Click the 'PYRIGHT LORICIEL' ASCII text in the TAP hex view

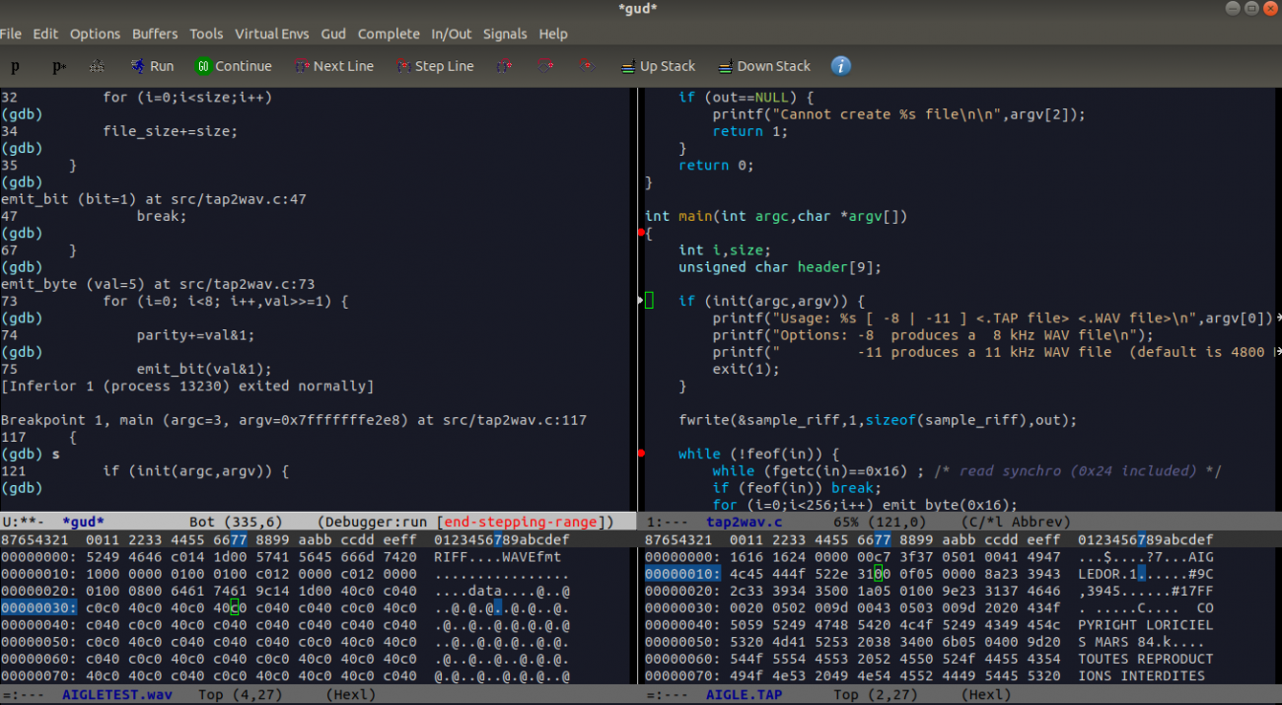[1145, 624]
